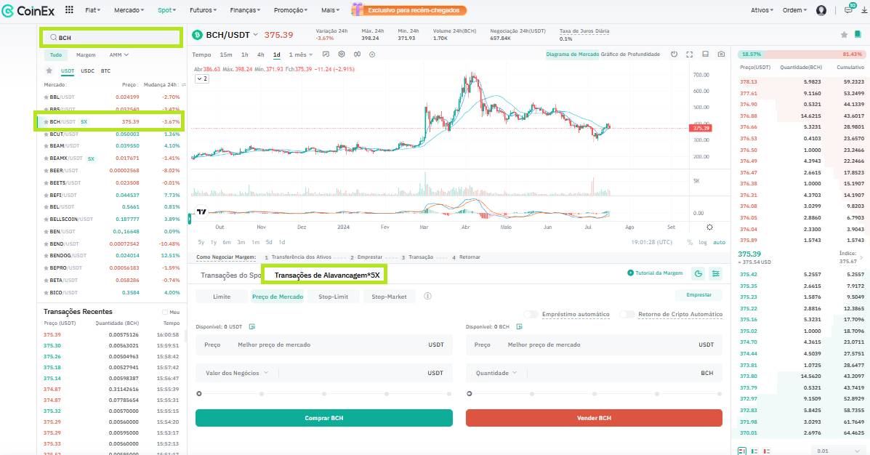The width and height of the screenshot is (870, 455).
Task: Click Exclusivo para recém-chegados banner
Action: click(x=409, y=10)
